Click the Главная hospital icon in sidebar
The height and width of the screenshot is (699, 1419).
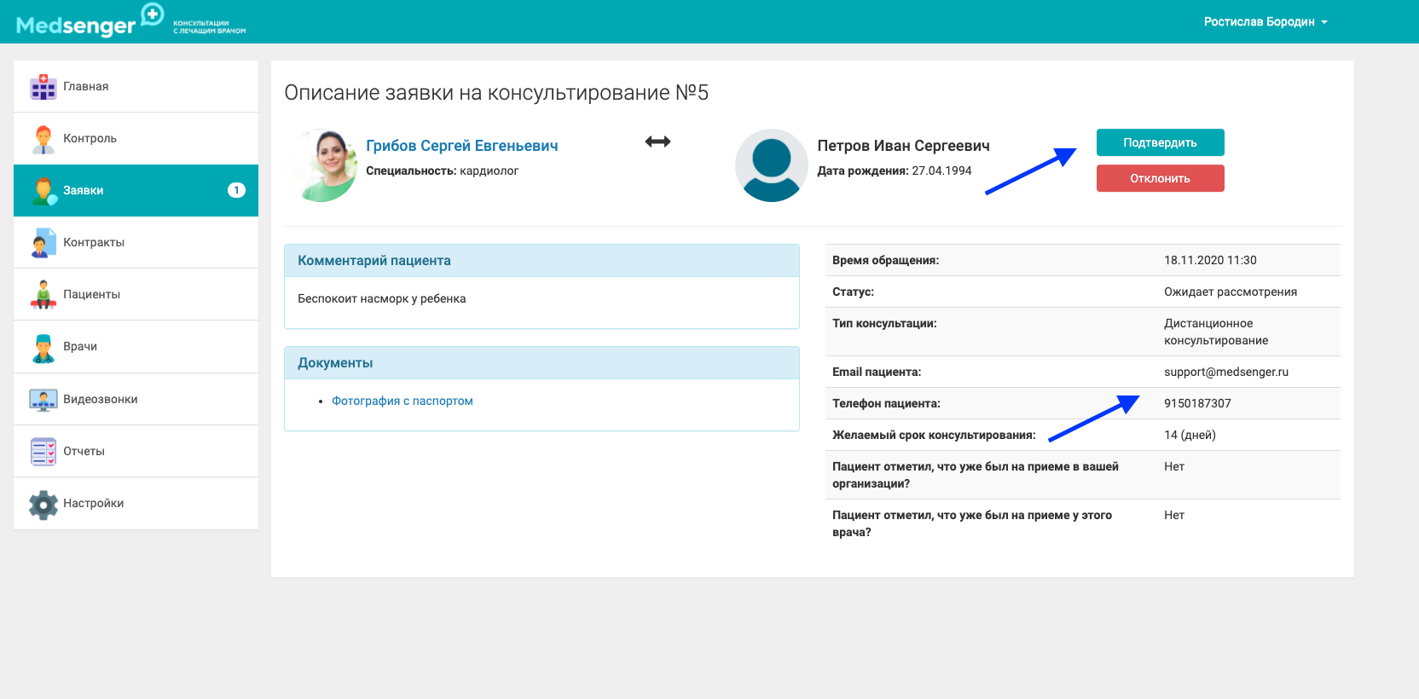tap(43, 87)
